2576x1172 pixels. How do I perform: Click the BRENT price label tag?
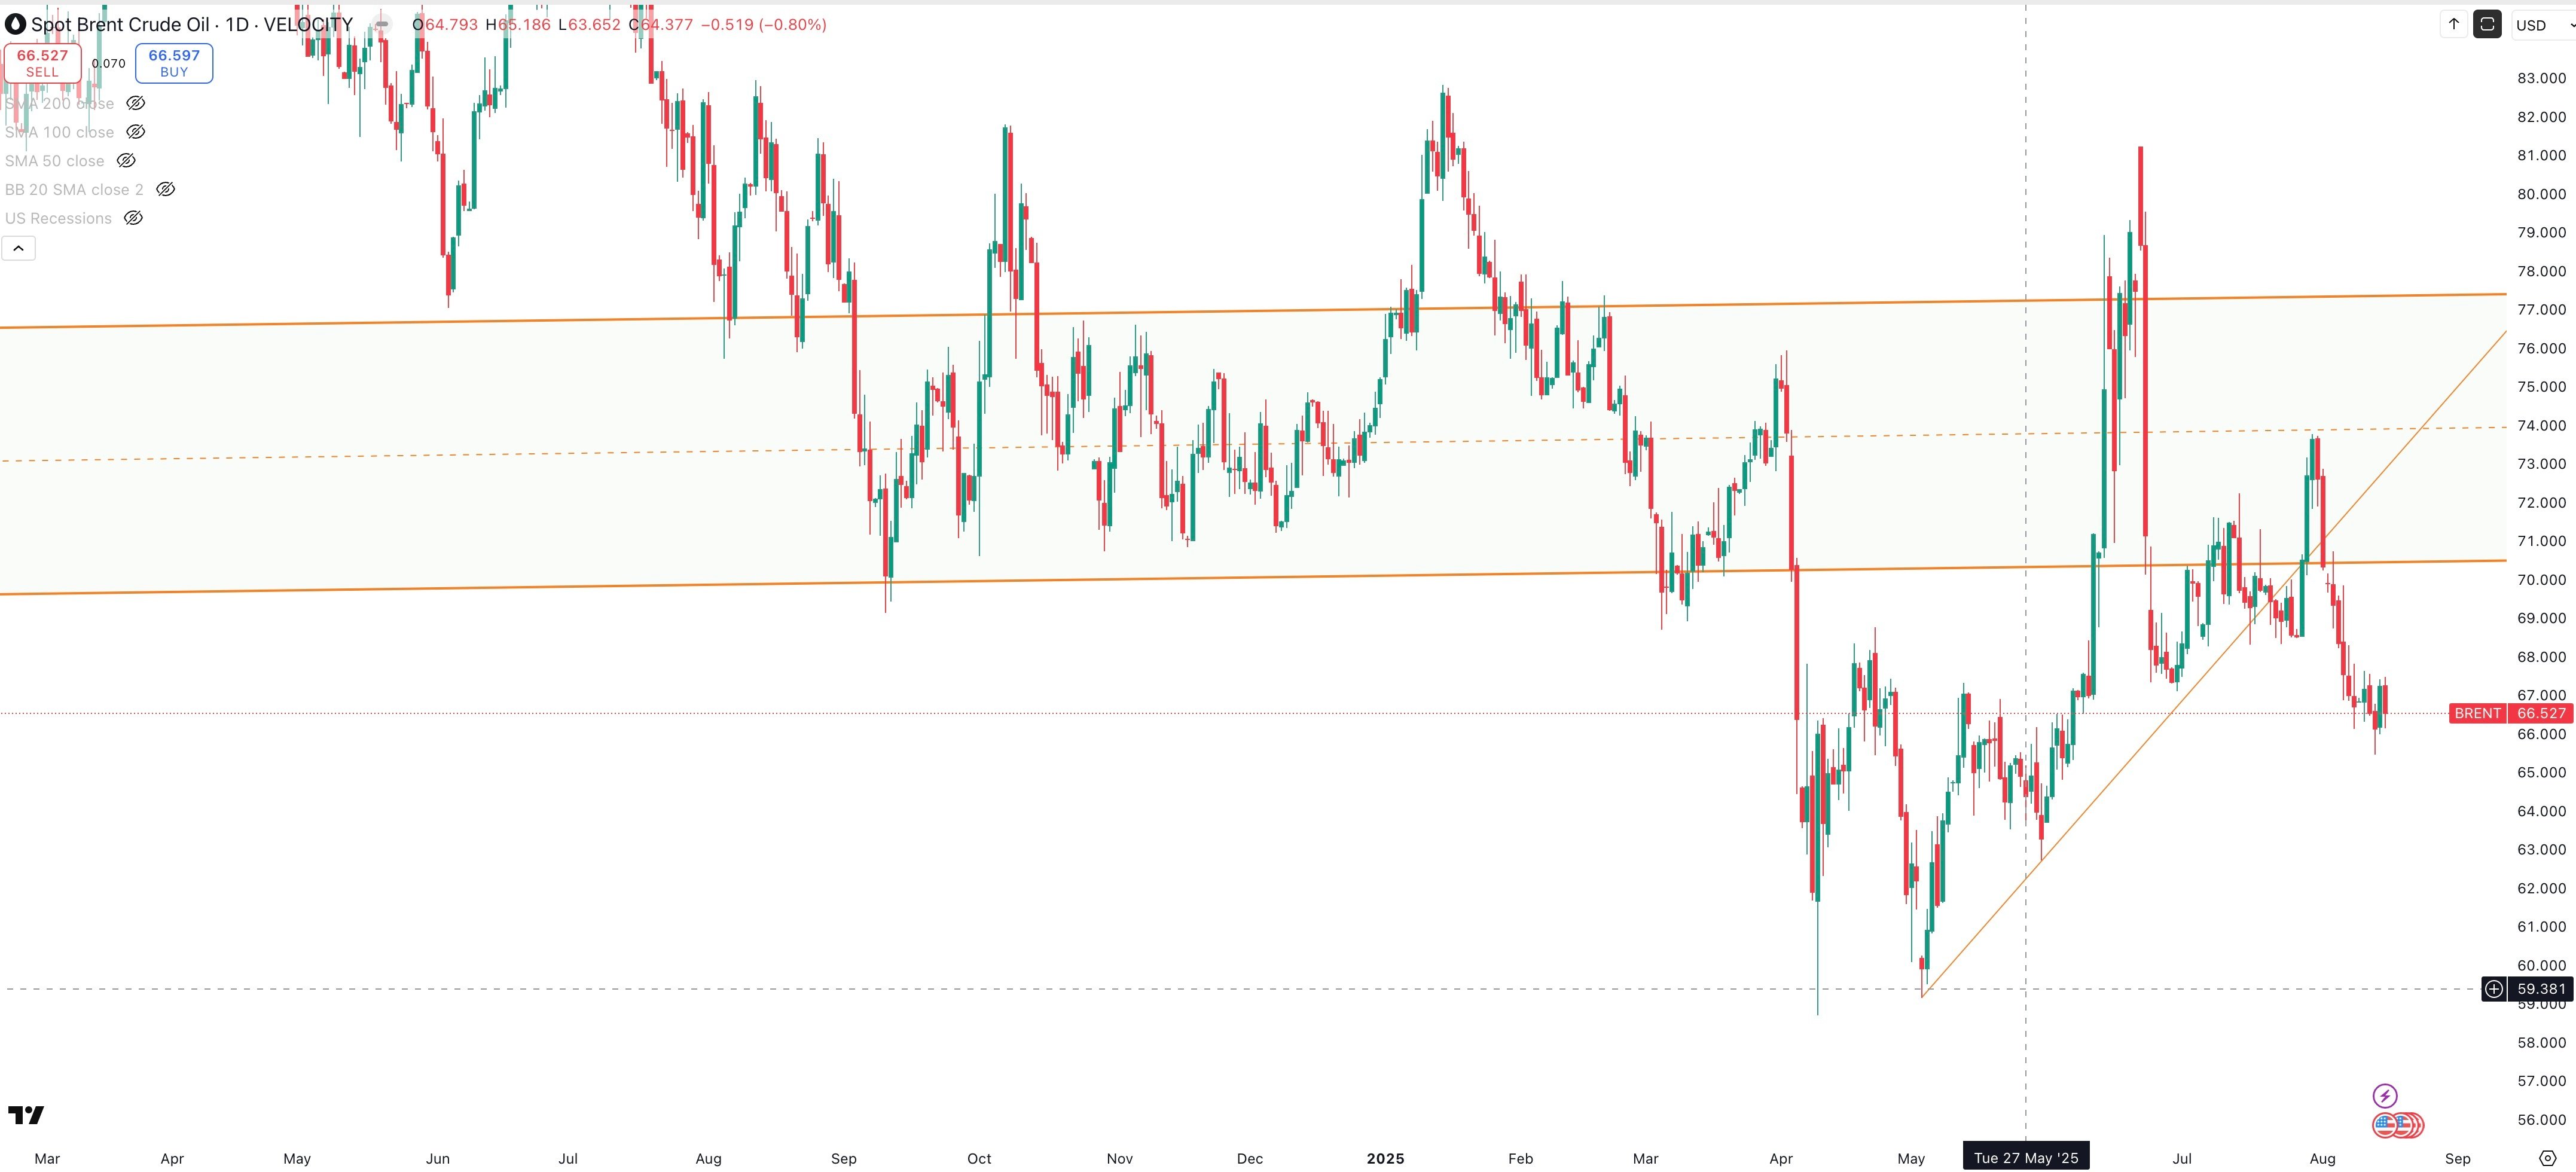tap(2477, 713)
